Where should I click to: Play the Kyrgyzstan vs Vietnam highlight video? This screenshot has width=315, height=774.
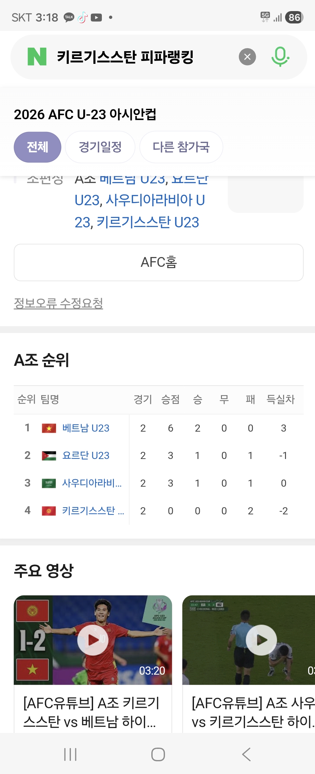(x=93, y=640)
